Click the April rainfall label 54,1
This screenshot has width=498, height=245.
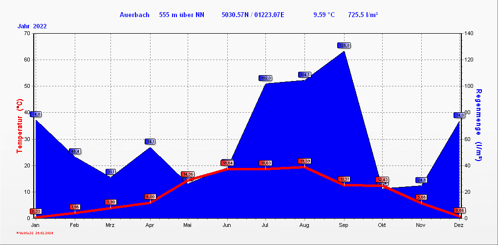tap(150, 142)
